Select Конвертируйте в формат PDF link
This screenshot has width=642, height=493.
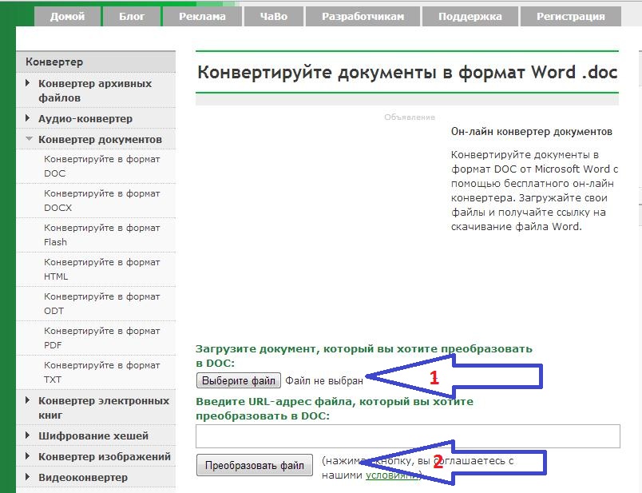(101, 337)
